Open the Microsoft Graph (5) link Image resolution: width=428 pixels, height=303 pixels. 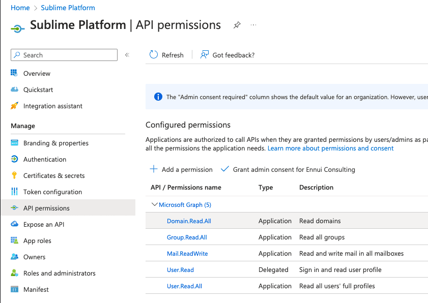coord(185,205)
